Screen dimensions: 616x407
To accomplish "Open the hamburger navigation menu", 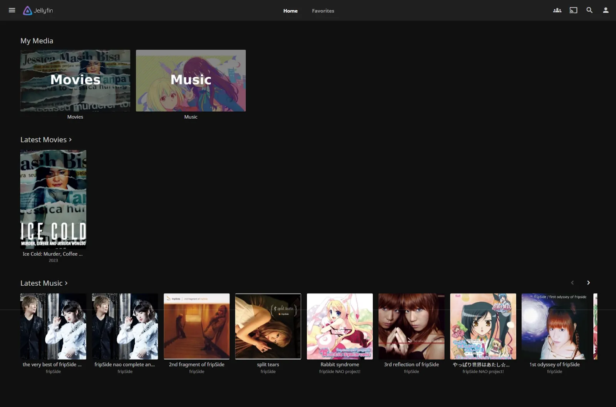I will tap(12, 10).
